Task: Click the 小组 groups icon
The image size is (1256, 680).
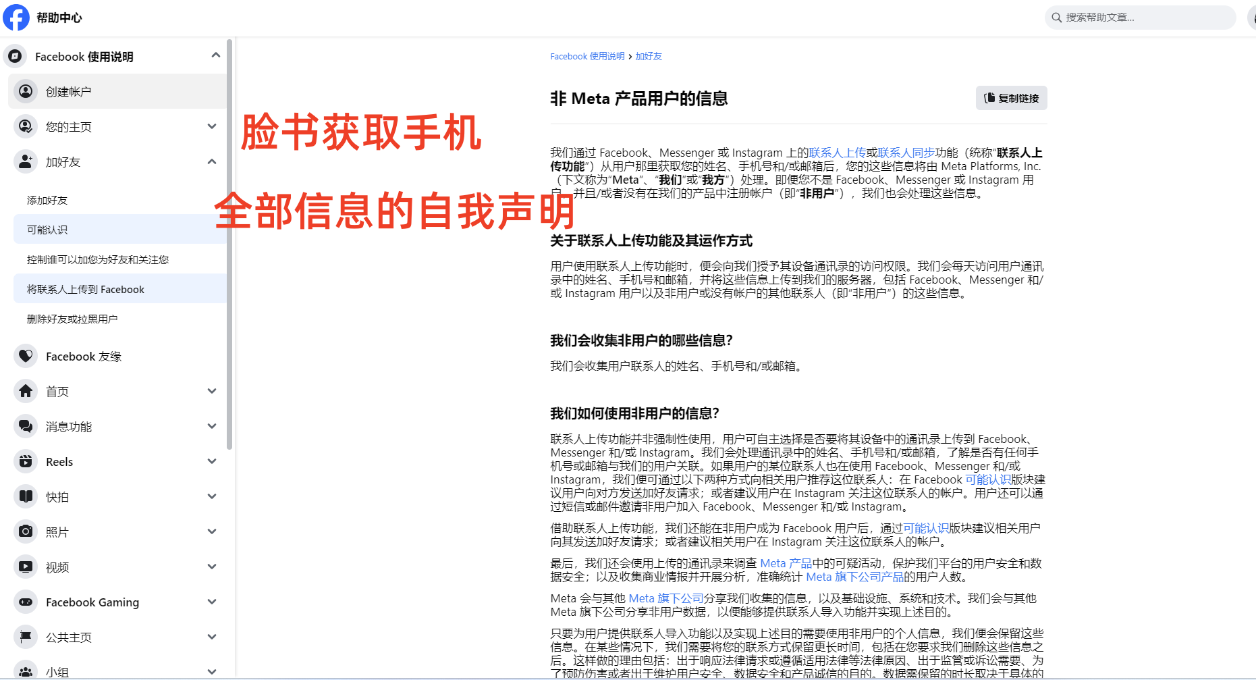Action: click(x=26, y=671)
